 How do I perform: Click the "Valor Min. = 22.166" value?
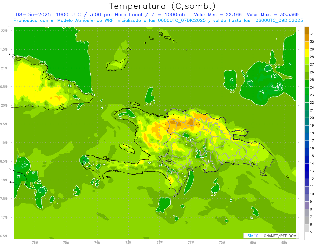tap(218, 15)
